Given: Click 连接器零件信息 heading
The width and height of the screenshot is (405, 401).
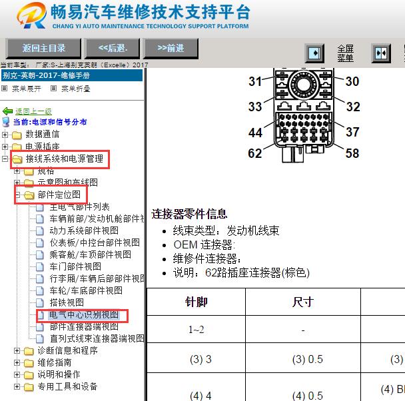Looking at the screenshot, I should 189,214.
